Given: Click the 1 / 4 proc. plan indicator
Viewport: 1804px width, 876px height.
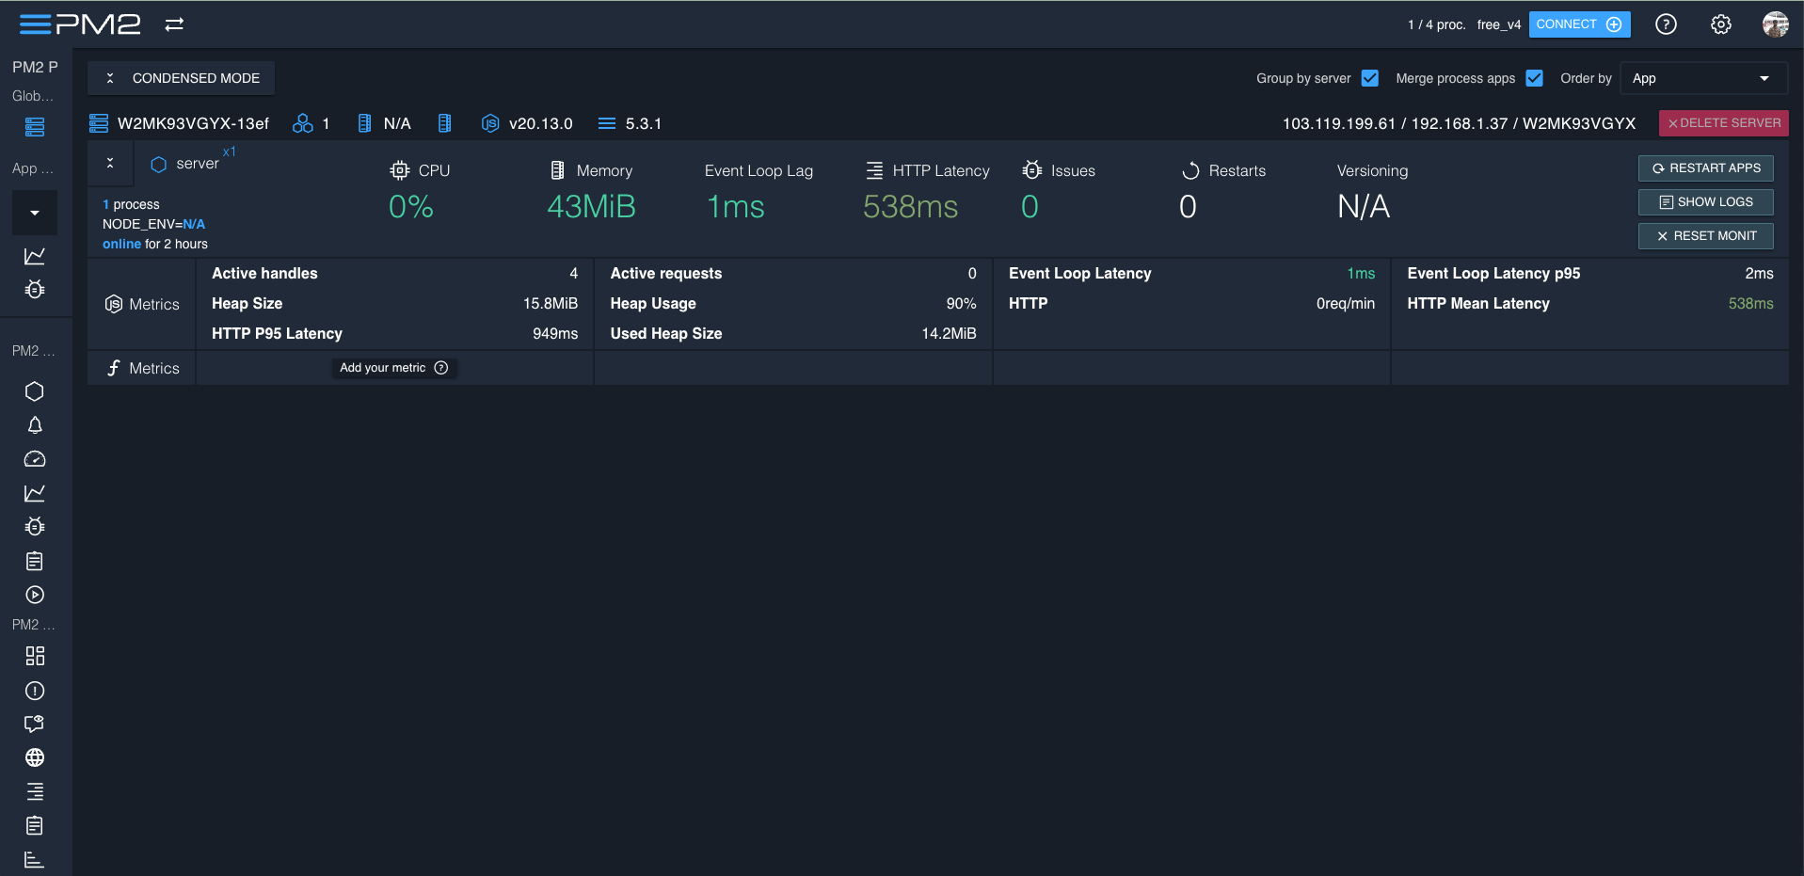Looking at the screenshot, I should click(1436, 24).
